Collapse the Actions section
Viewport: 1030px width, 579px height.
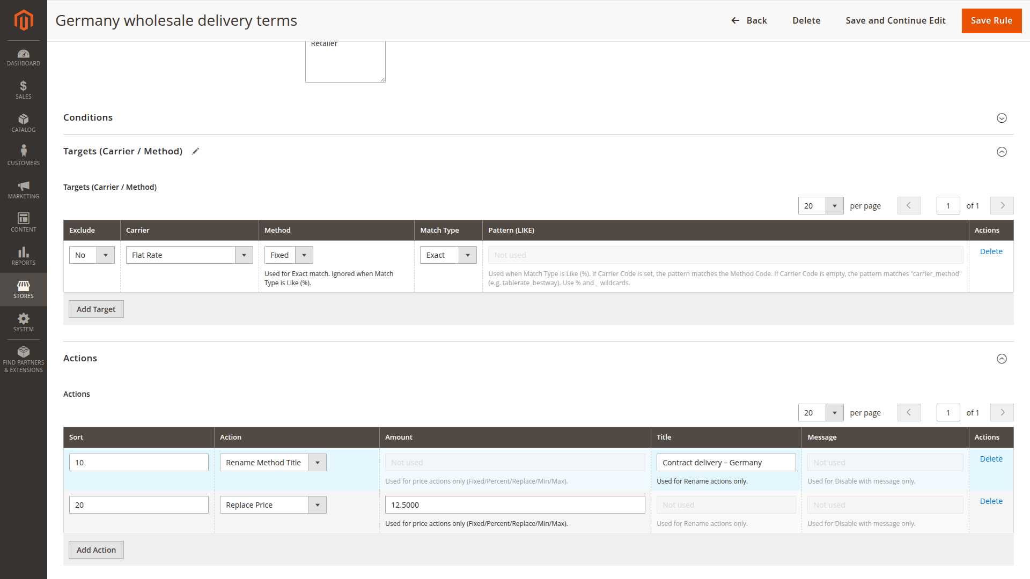pos(1002,359)
